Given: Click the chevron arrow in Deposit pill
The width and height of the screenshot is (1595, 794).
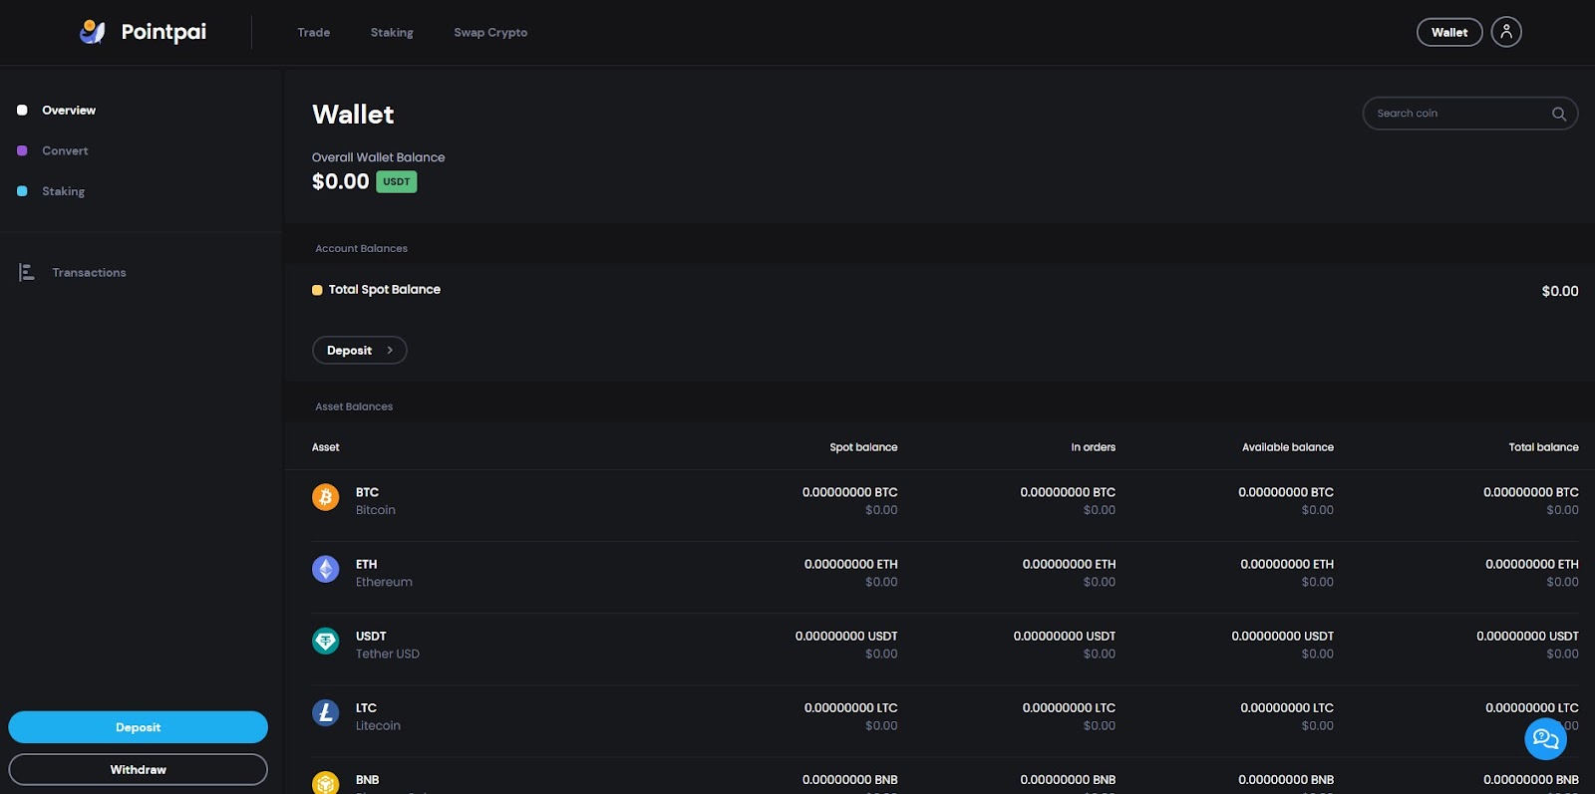Looking at the screenshot, I should click(390, 351).
